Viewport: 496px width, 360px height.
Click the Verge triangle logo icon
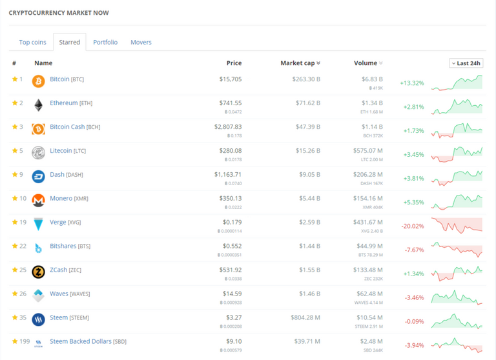coord(38,224)
